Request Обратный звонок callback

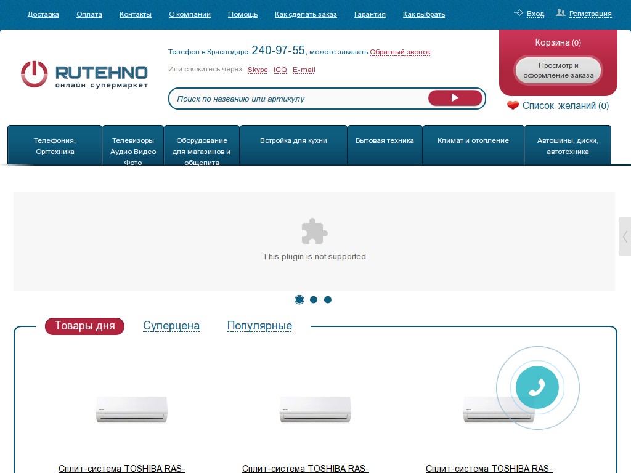click(x=400, y=52)
